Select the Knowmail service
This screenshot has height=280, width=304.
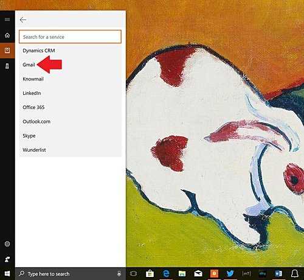70,79
